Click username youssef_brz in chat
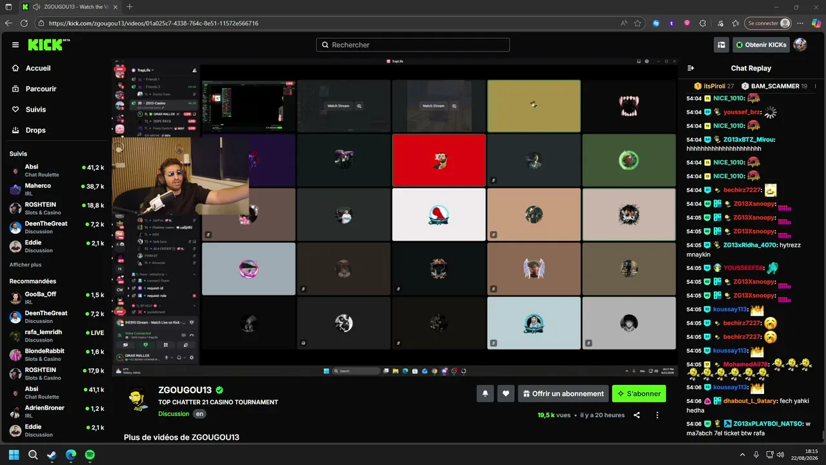Image resolution: width=826 pixels, height=465 pixels. coord(741,112)
